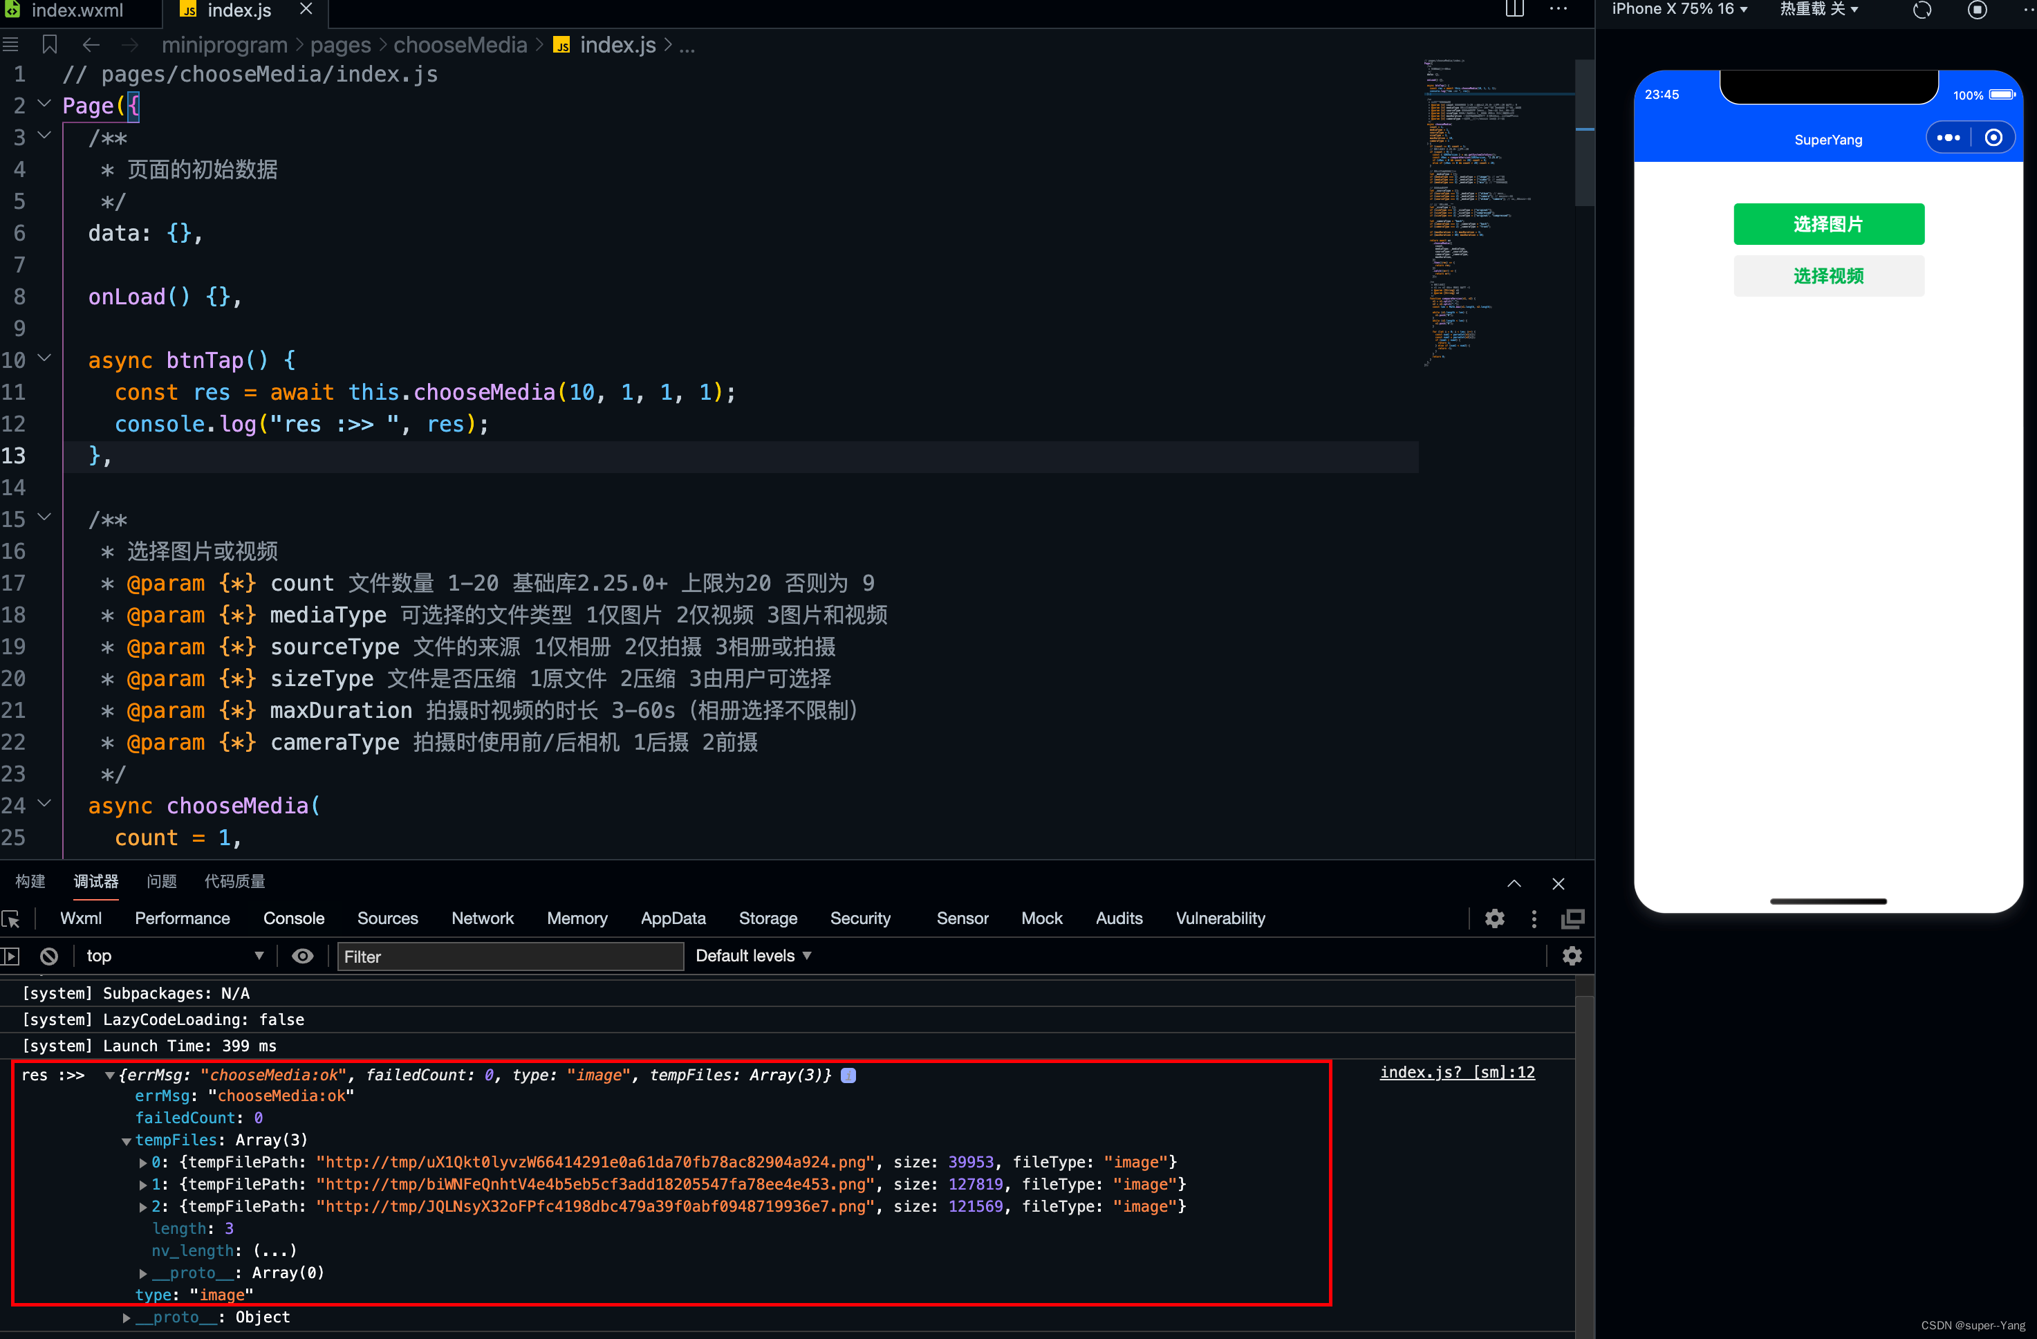Click the chooseMedia breadcrumb folder

[461, 44]
